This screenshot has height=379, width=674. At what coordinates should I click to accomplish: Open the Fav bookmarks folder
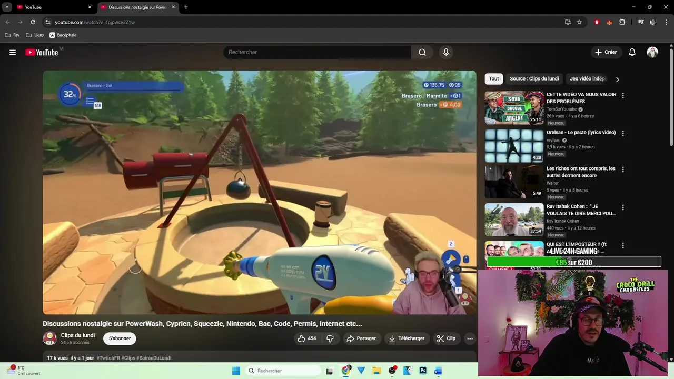pyautogui.click(x=13, y=35)
